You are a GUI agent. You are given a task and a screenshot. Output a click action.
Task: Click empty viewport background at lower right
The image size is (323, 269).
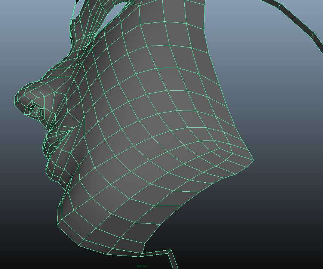click(x=269, y=232)
